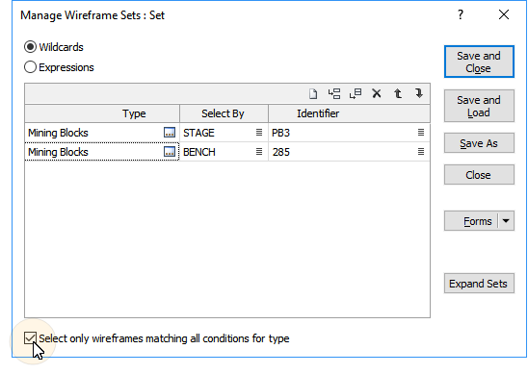Open the BENCH Select By list
The height and width of the screenshot is (374, 528).
click(258, 152)
